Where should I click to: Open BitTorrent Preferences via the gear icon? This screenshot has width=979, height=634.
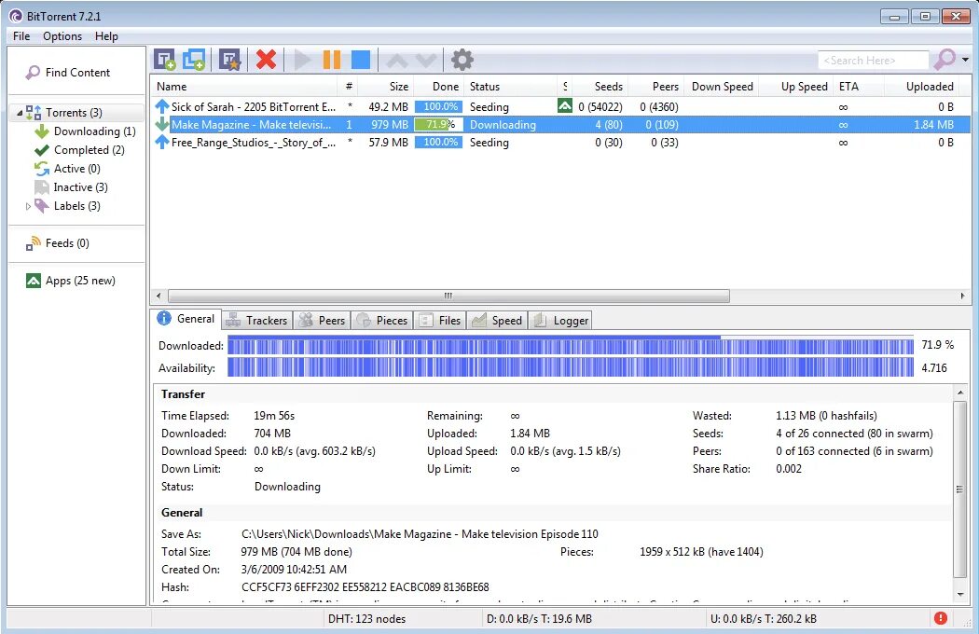(x=462, y=58)
